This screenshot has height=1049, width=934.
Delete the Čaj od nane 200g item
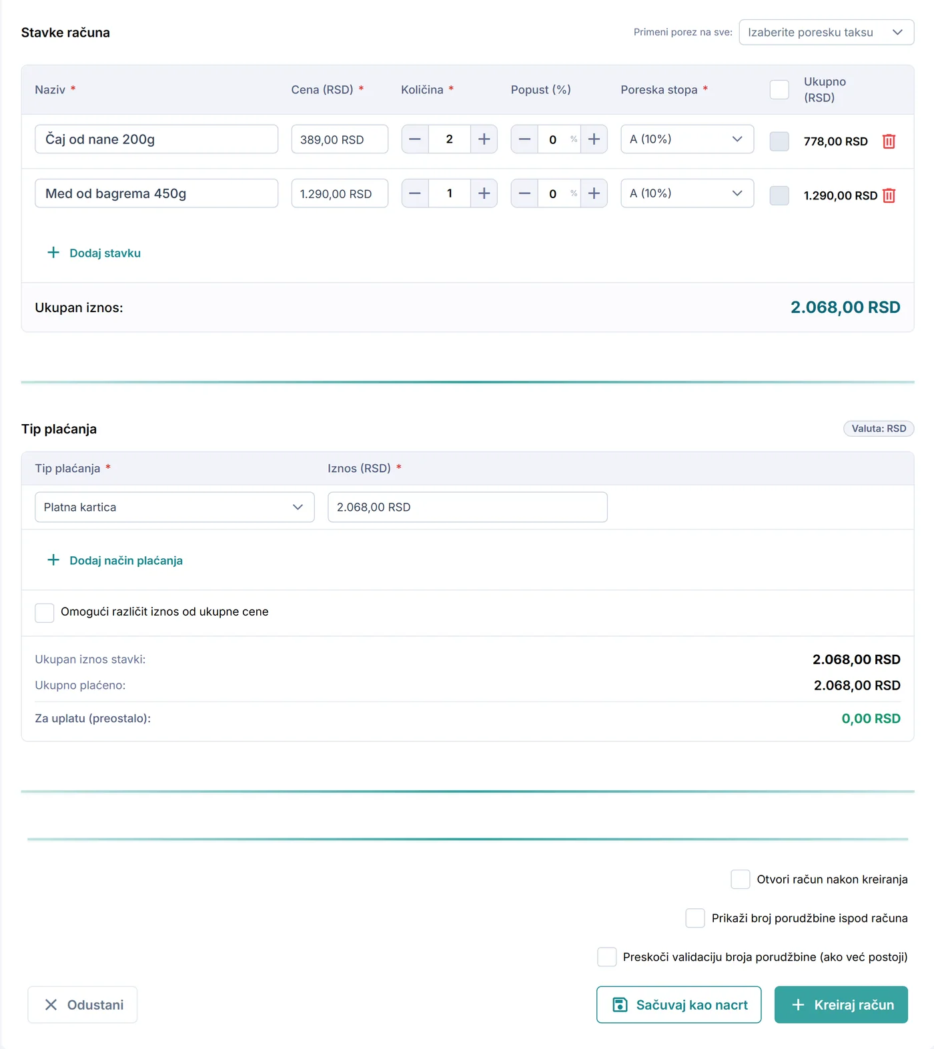(889, 141)
